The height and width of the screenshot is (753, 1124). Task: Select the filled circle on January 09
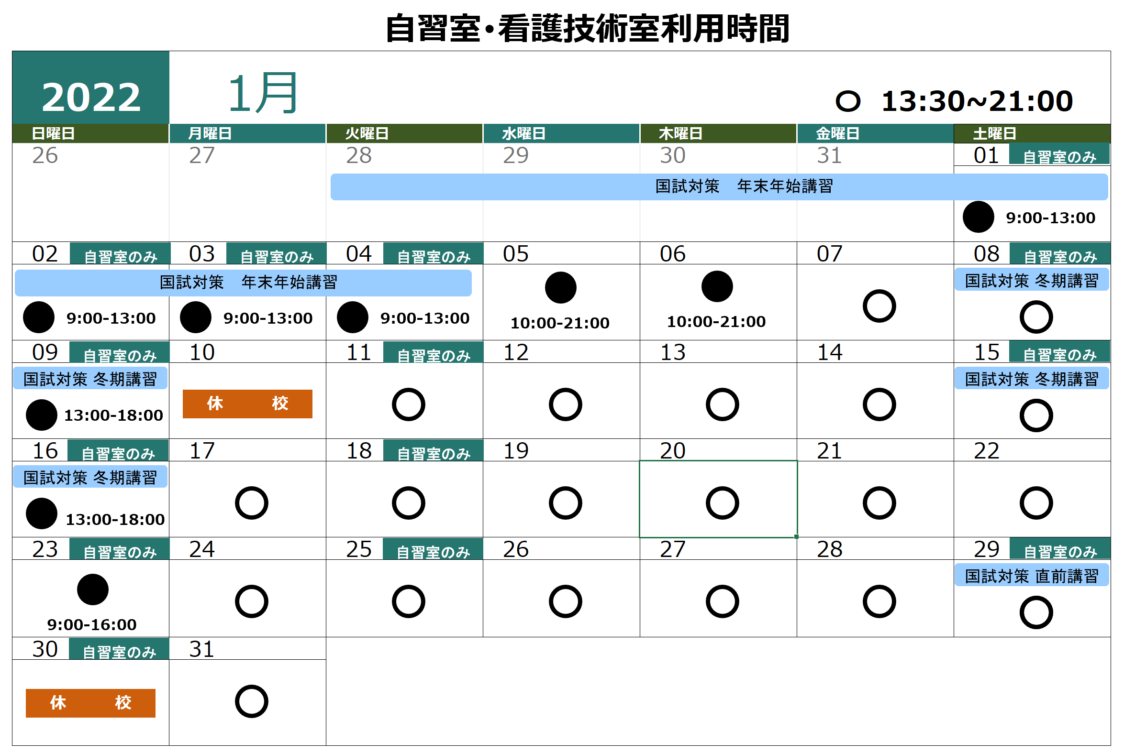pyautogui.click(x=41, y=415)
